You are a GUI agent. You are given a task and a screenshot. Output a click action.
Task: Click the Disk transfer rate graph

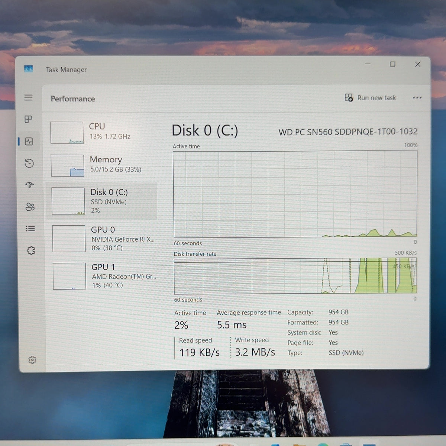tap(295, 276)
